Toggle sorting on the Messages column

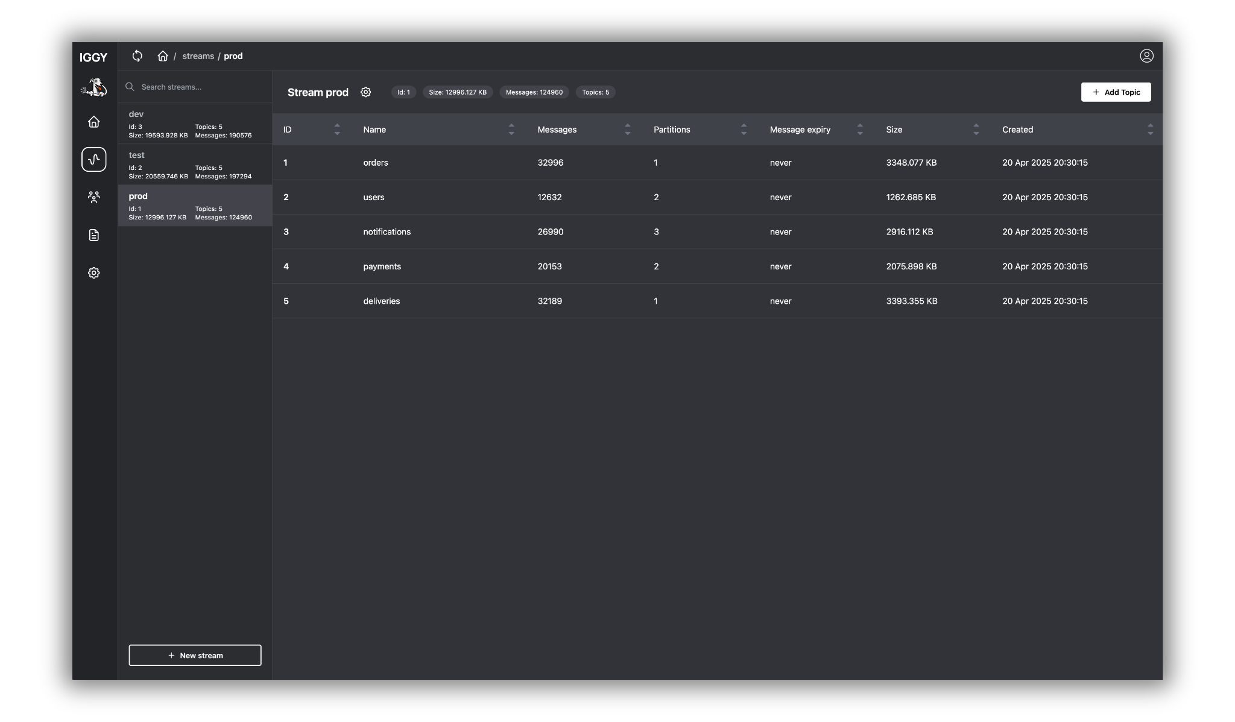627,130
